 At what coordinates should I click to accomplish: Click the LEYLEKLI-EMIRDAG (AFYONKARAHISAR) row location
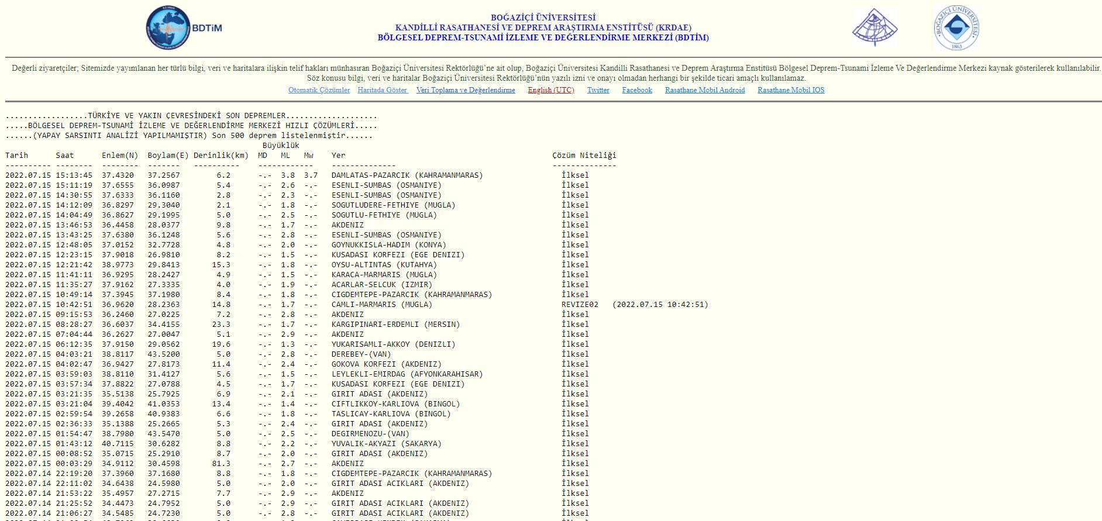[407, 374]
